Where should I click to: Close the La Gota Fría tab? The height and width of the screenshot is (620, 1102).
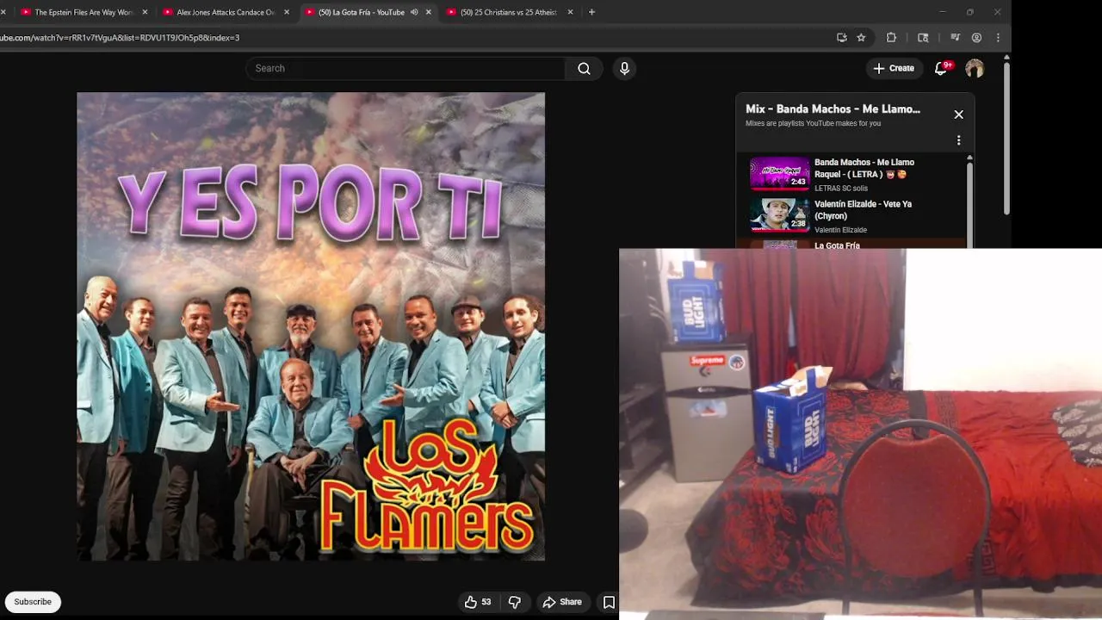(429, 12)
